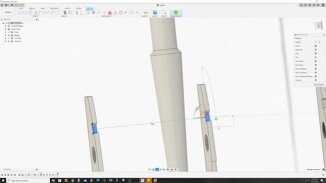Toggle the 3D Sketch checkbox

[316, 80]
